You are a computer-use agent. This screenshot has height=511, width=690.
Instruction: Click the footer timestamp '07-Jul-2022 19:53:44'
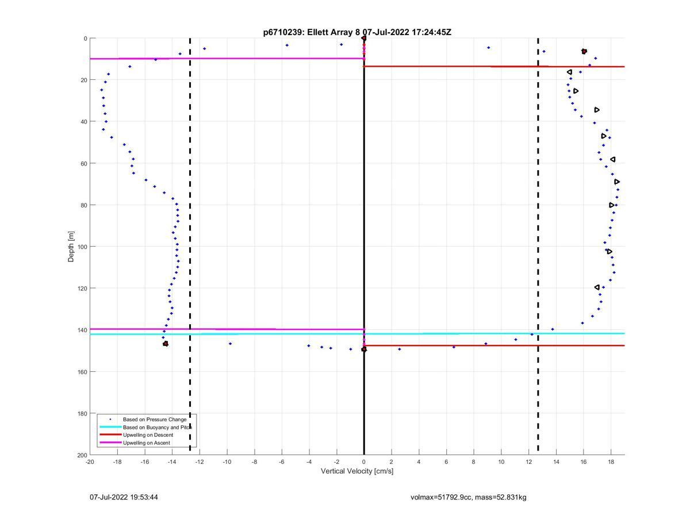point(124,497)
